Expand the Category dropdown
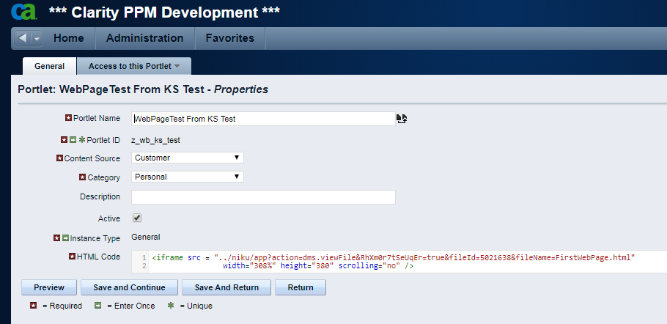 [x=187, y=177]
